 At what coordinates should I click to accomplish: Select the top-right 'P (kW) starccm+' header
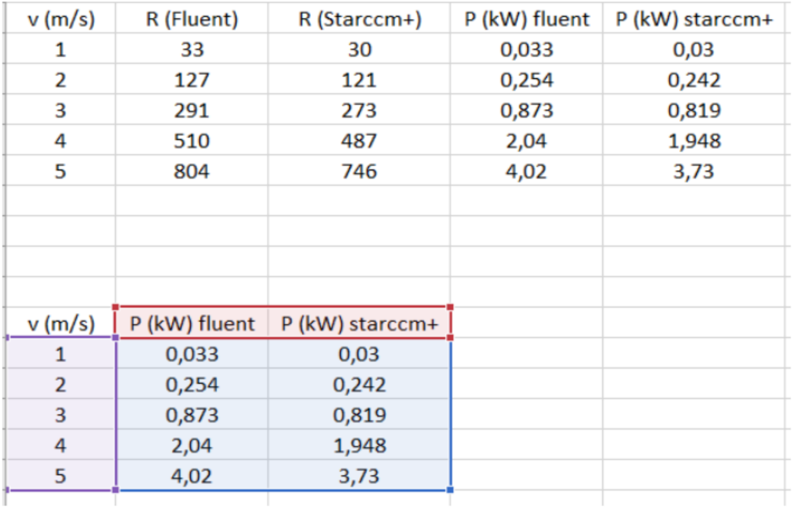(694, 19)
